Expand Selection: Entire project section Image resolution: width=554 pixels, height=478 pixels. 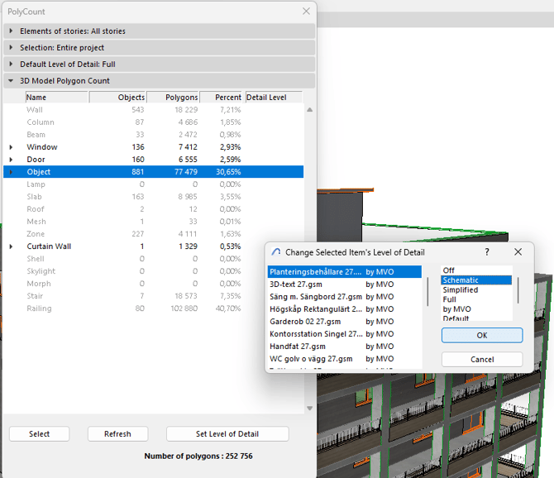[12, 48]
